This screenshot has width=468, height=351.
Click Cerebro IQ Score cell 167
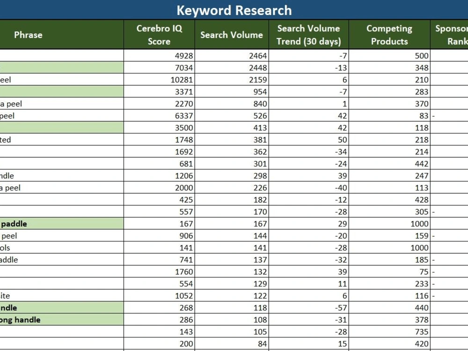tap(159, 224)
